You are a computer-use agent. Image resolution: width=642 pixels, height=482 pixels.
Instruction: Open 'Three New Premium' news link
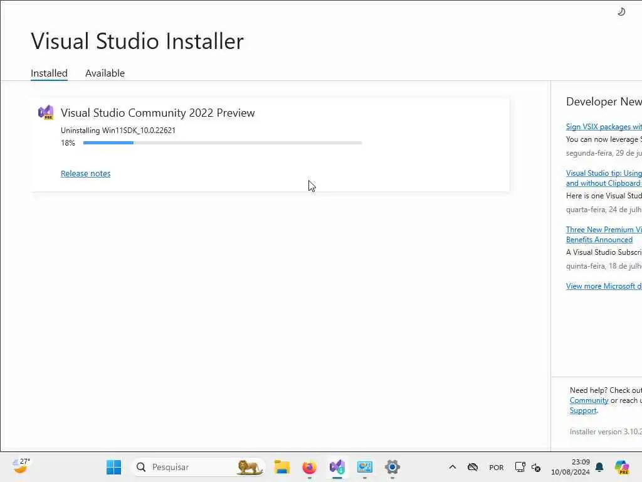click(604, 235)
